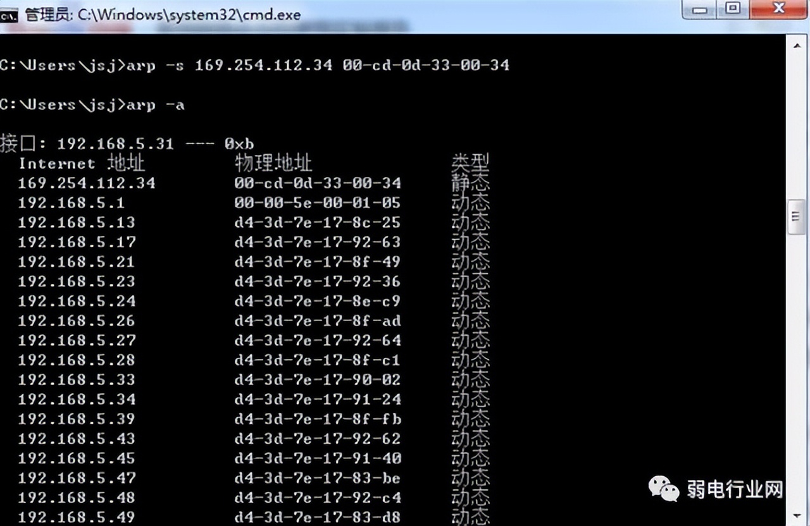Click the arp -a command line
Screen dimensions: 810x526
(92, 104)
